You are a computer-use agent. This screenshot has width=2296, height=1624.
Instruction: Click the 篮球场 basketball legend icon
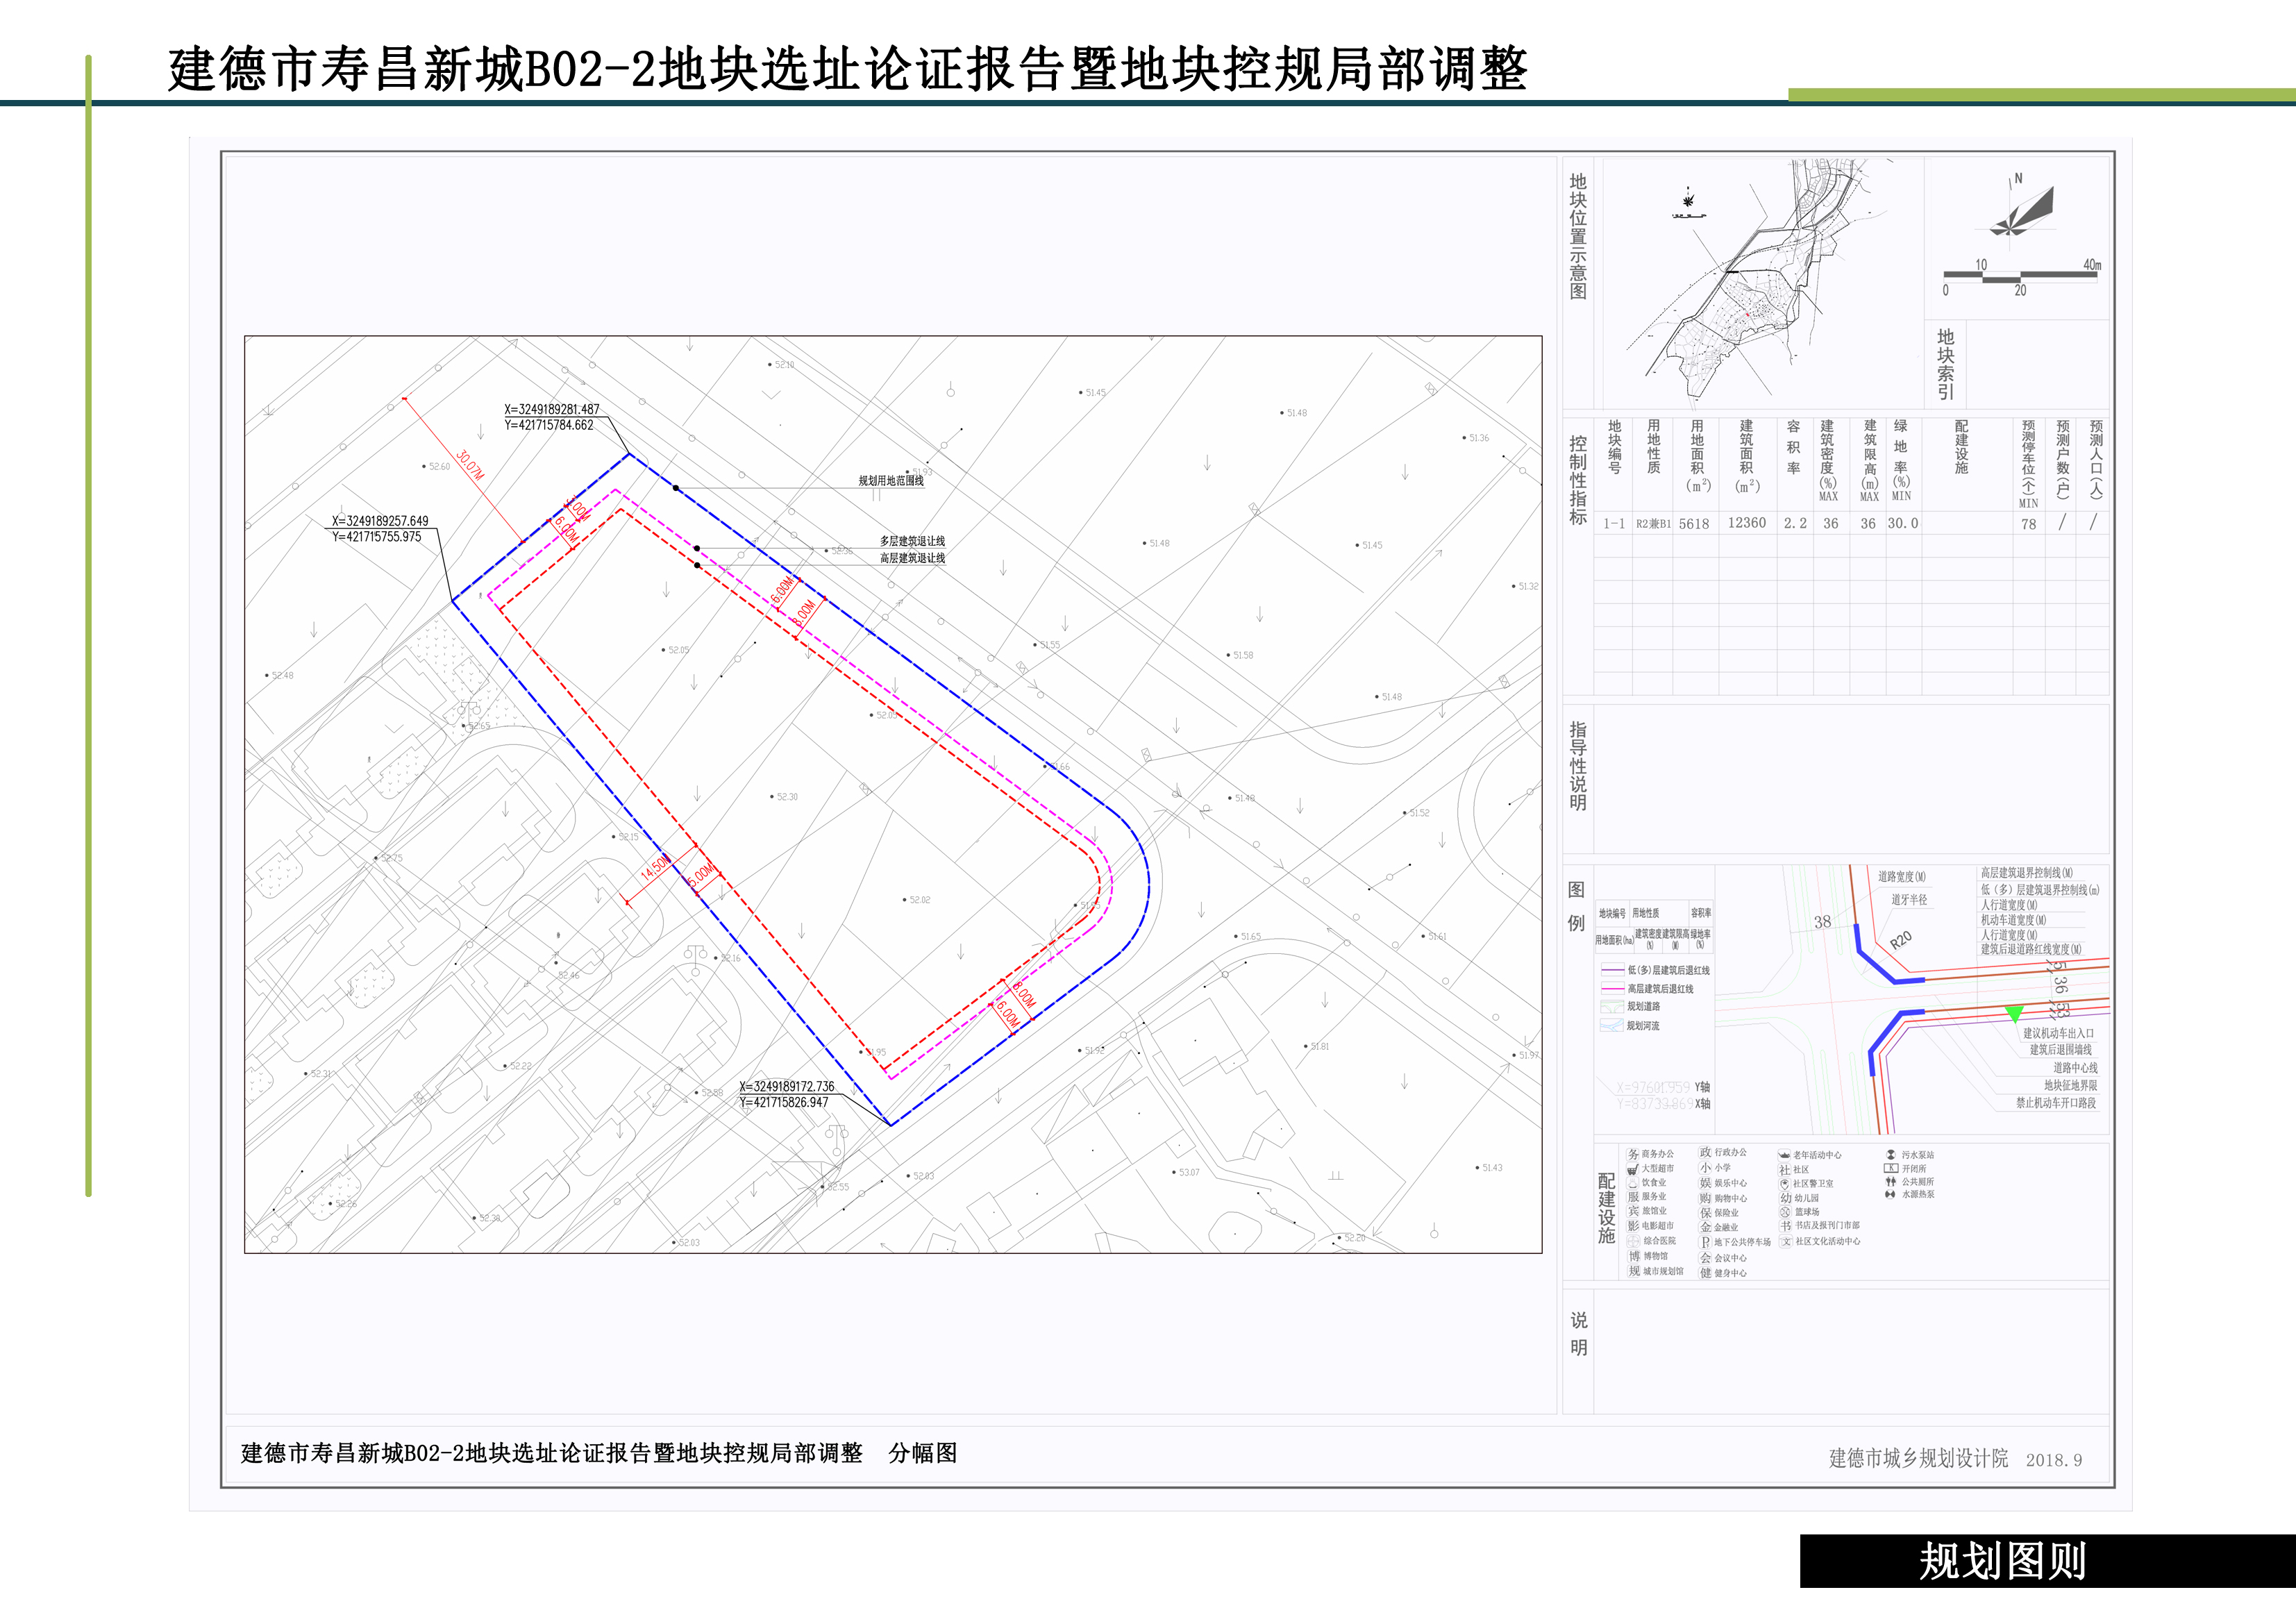(1785, 1212)
